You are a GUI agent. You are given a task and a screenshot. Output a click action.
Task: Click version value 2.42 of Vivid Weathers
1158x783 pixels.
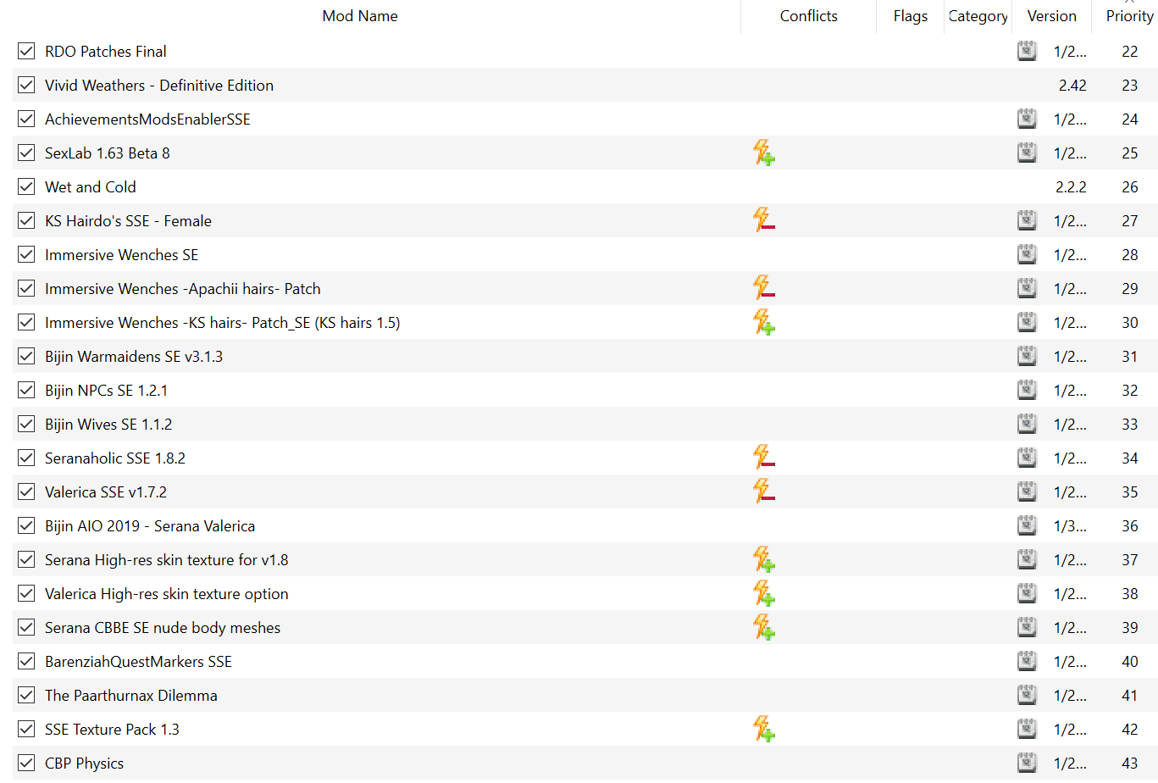tap(1072, 86)
